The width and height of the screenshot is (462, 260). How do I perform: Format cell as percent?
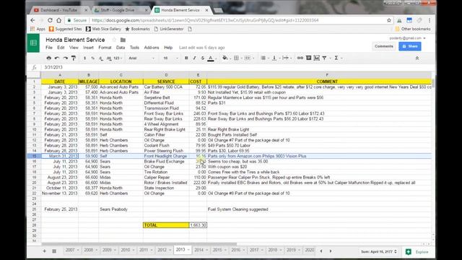coord(93,58)
